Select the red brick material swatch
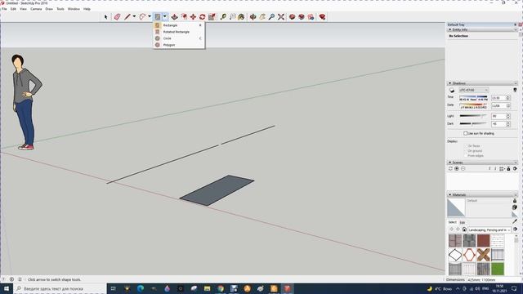This screenshot has height=294, width=523. pos(483,240)
